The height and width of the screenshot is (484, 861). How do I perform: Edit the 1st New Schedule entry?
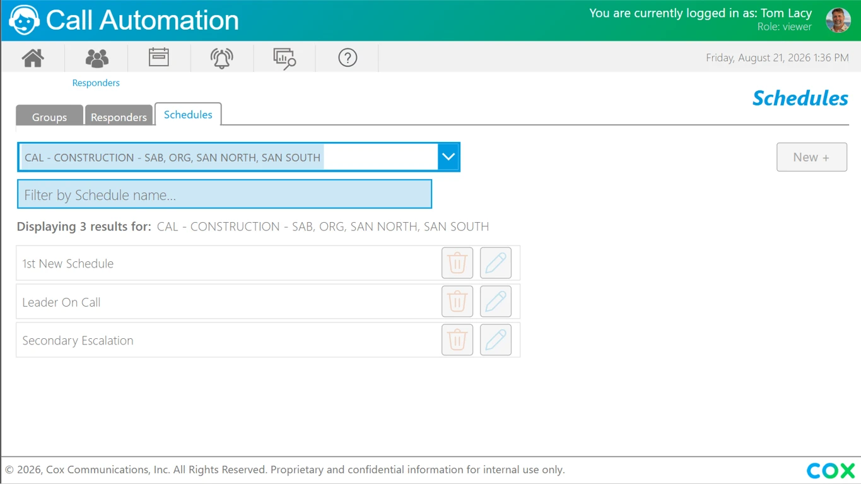[496, 263]
